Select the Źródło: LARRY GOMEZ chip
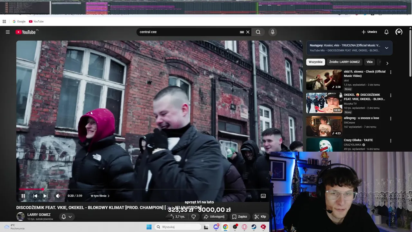This screenshot has height=232, width=412. click(x=344, y=62)
